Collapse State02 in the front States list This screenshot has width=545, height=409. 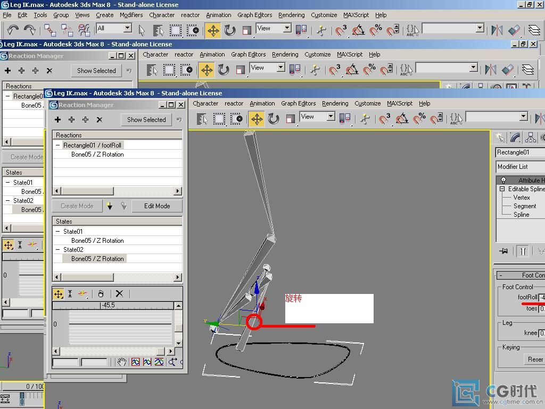tap(58, 249)
